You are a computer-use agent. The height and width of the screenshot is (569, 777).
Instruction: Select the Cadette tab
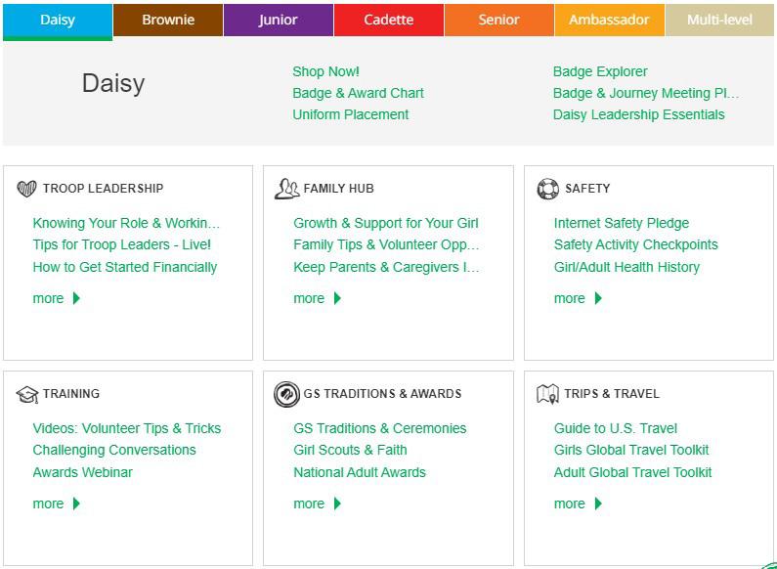coord(389,20)
